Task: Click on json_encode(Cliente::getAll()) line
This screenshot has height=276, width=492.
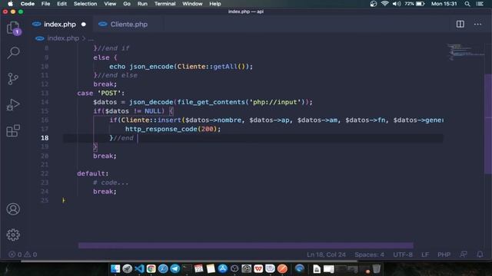Action: click(181, 67)
